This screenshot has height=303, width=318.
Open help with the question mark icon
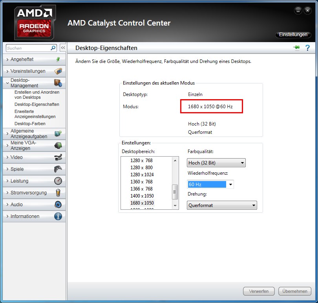click(307, 48)
